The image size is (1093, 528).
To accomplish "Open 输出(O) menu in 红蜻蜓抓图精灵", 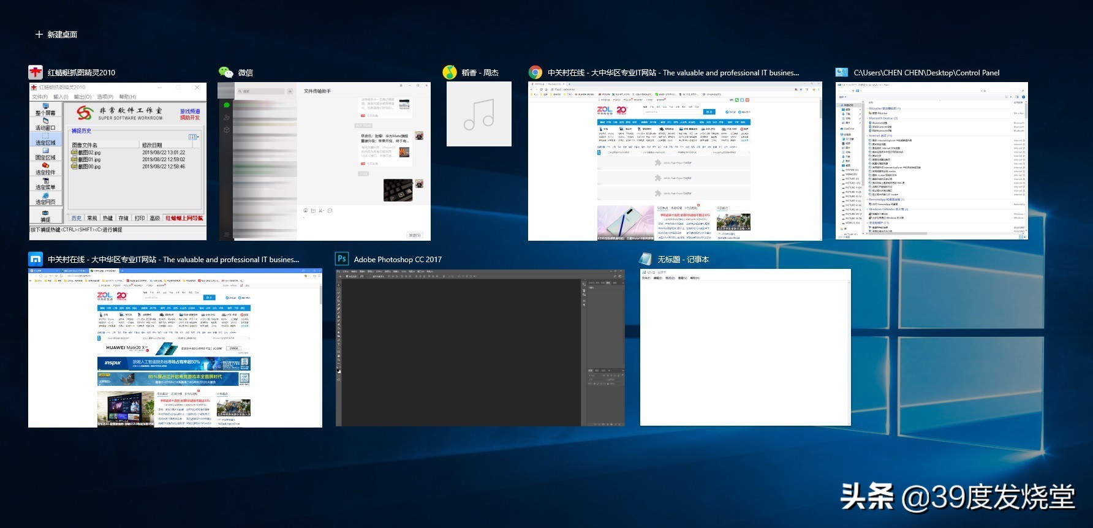I will [83, 97].
